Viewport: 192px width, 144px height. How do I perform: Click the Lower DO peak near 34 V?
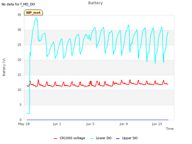(x=37, y=18)
